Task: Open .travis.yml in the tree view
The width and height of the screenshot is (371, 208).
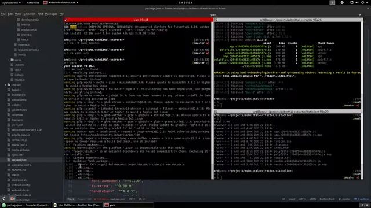Action: coord(17,120)
